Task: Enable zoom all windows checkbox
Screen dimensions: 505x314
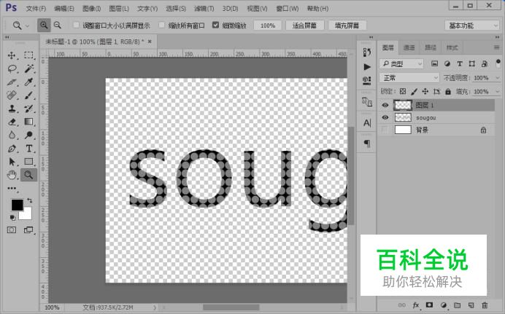Action: click(162, 25)
